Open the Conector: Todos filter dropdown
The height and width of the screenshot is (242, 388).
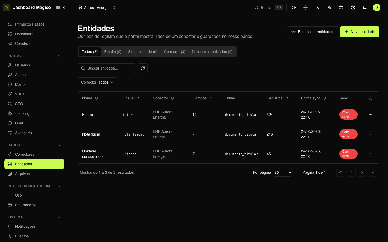click(x=98, y=82)
